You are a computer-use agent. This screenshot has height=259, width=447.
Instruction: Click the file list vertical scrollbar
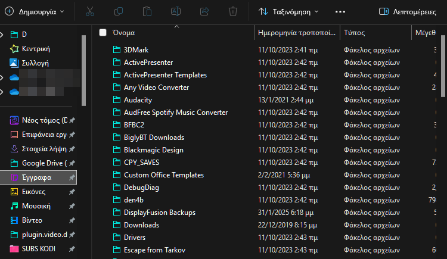[x=443, y=66]
